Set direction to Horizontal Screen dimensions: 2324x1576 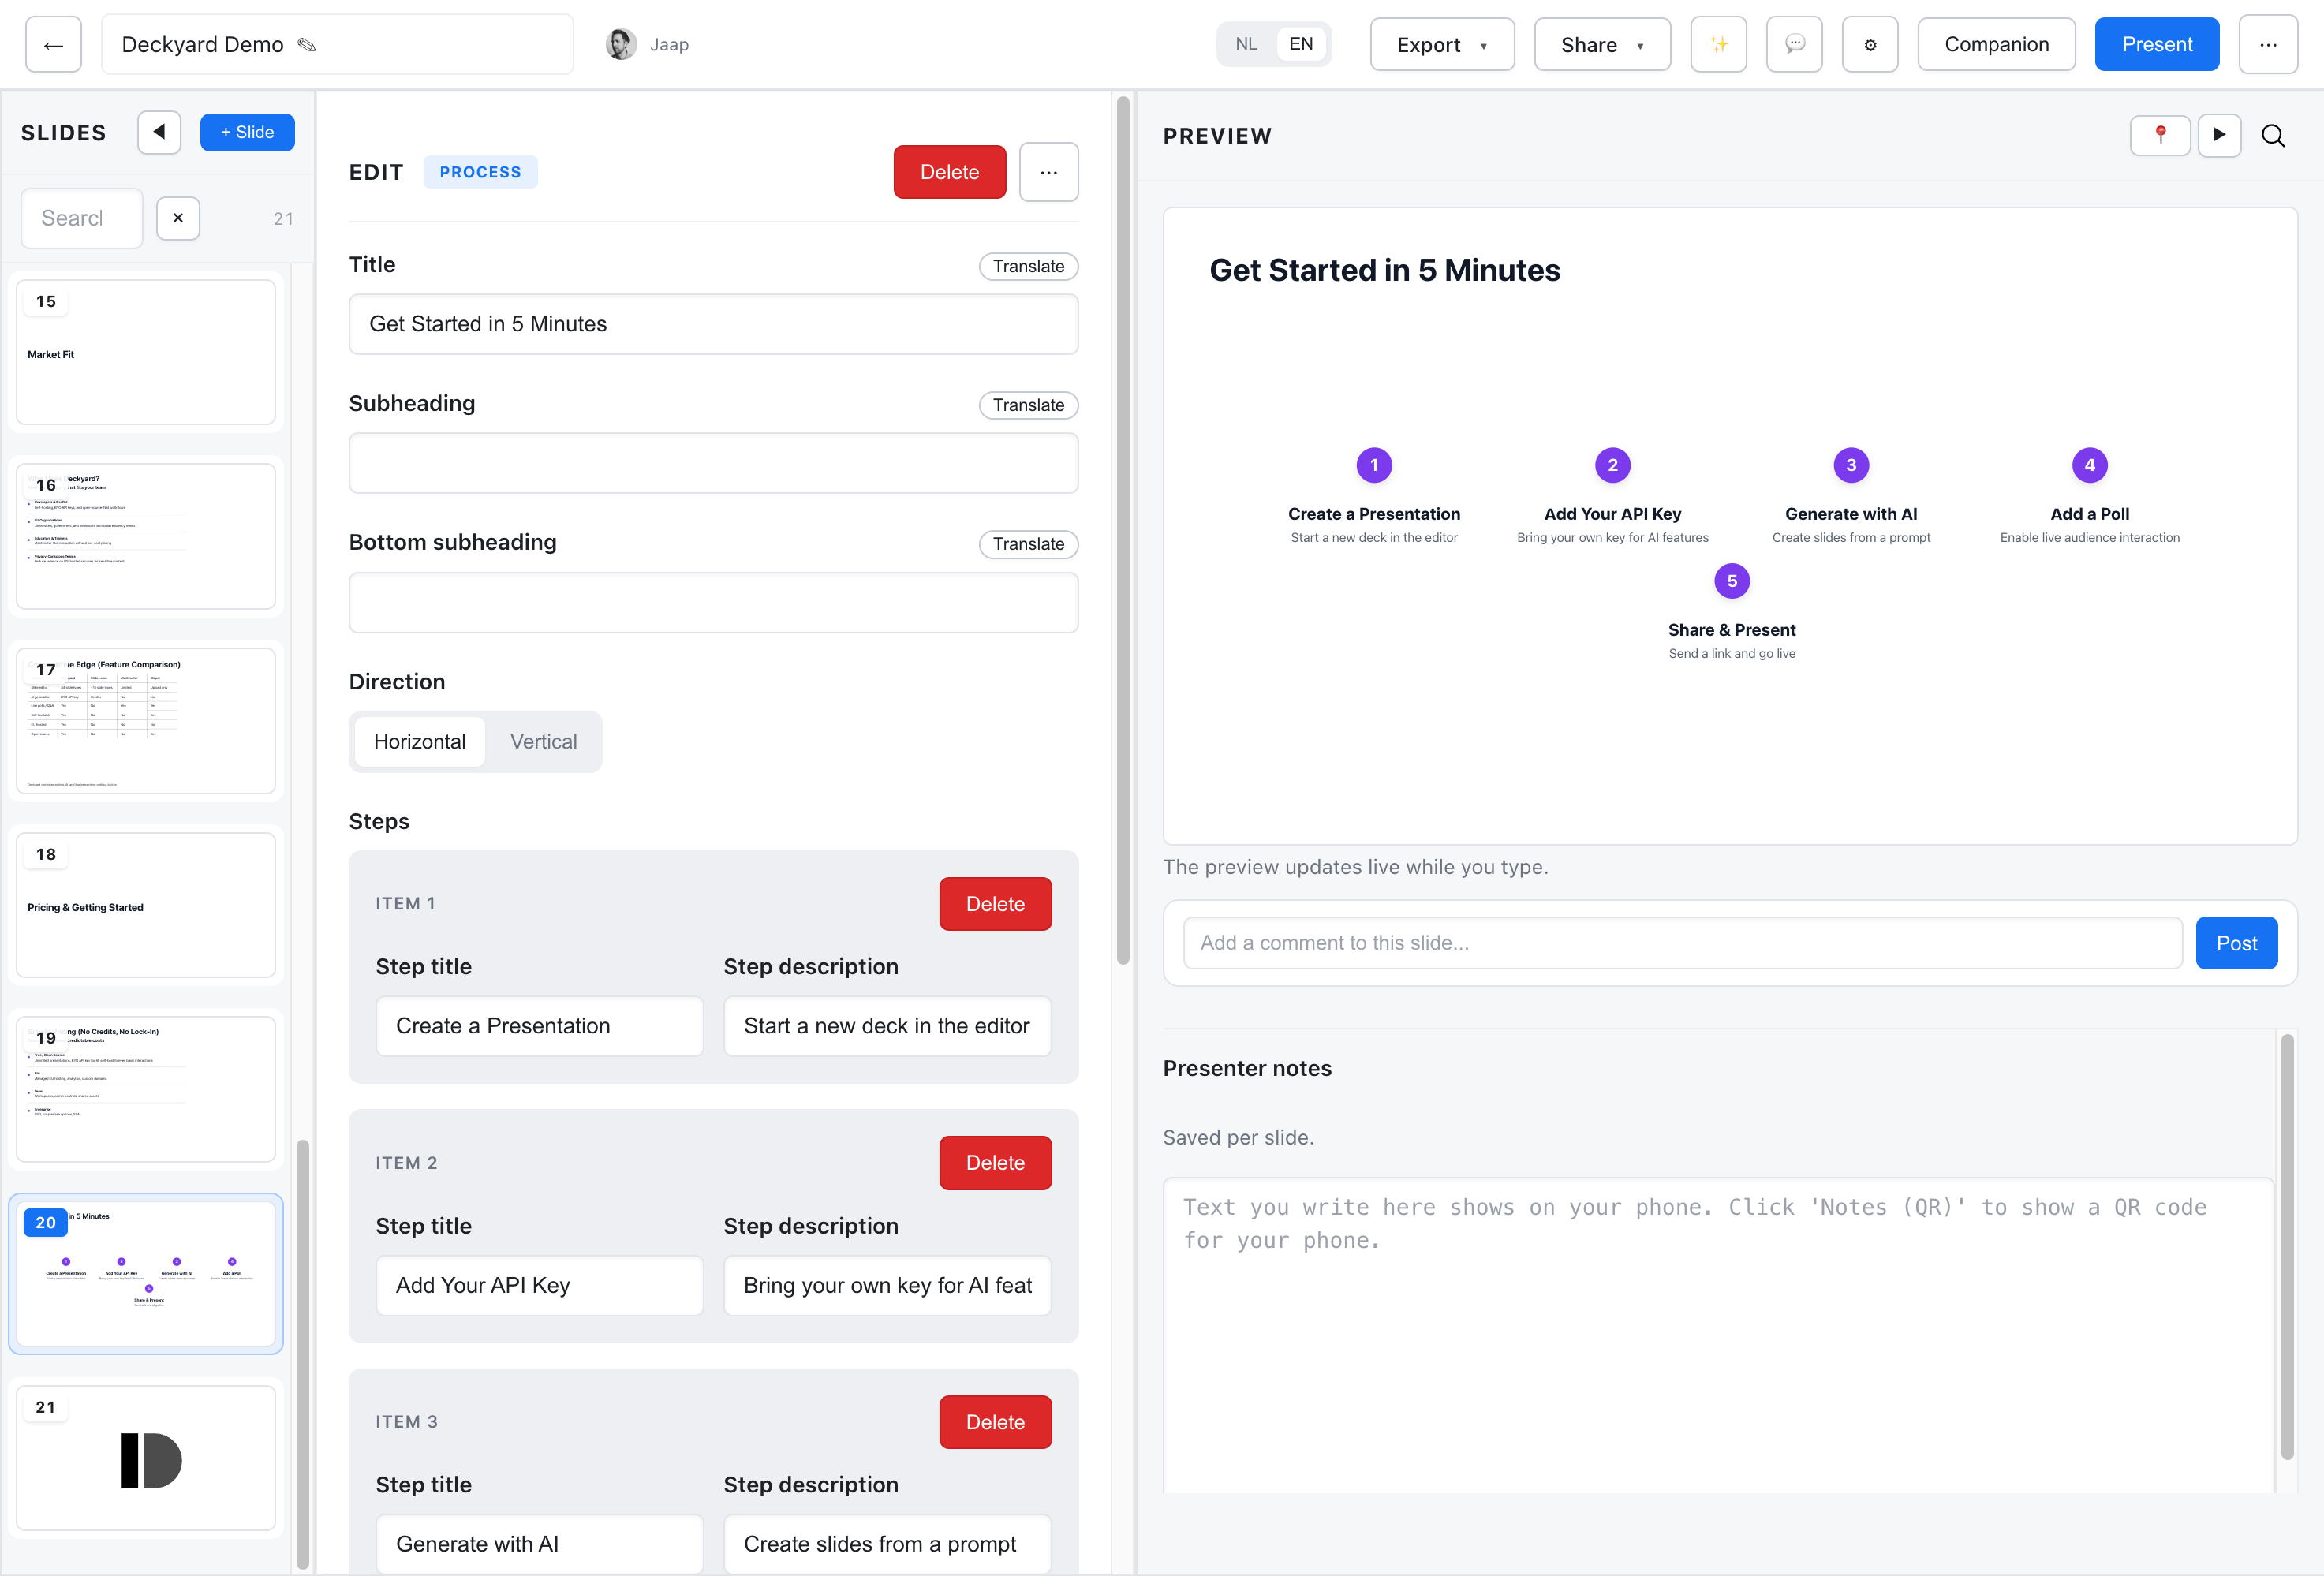tap(420, 742)
